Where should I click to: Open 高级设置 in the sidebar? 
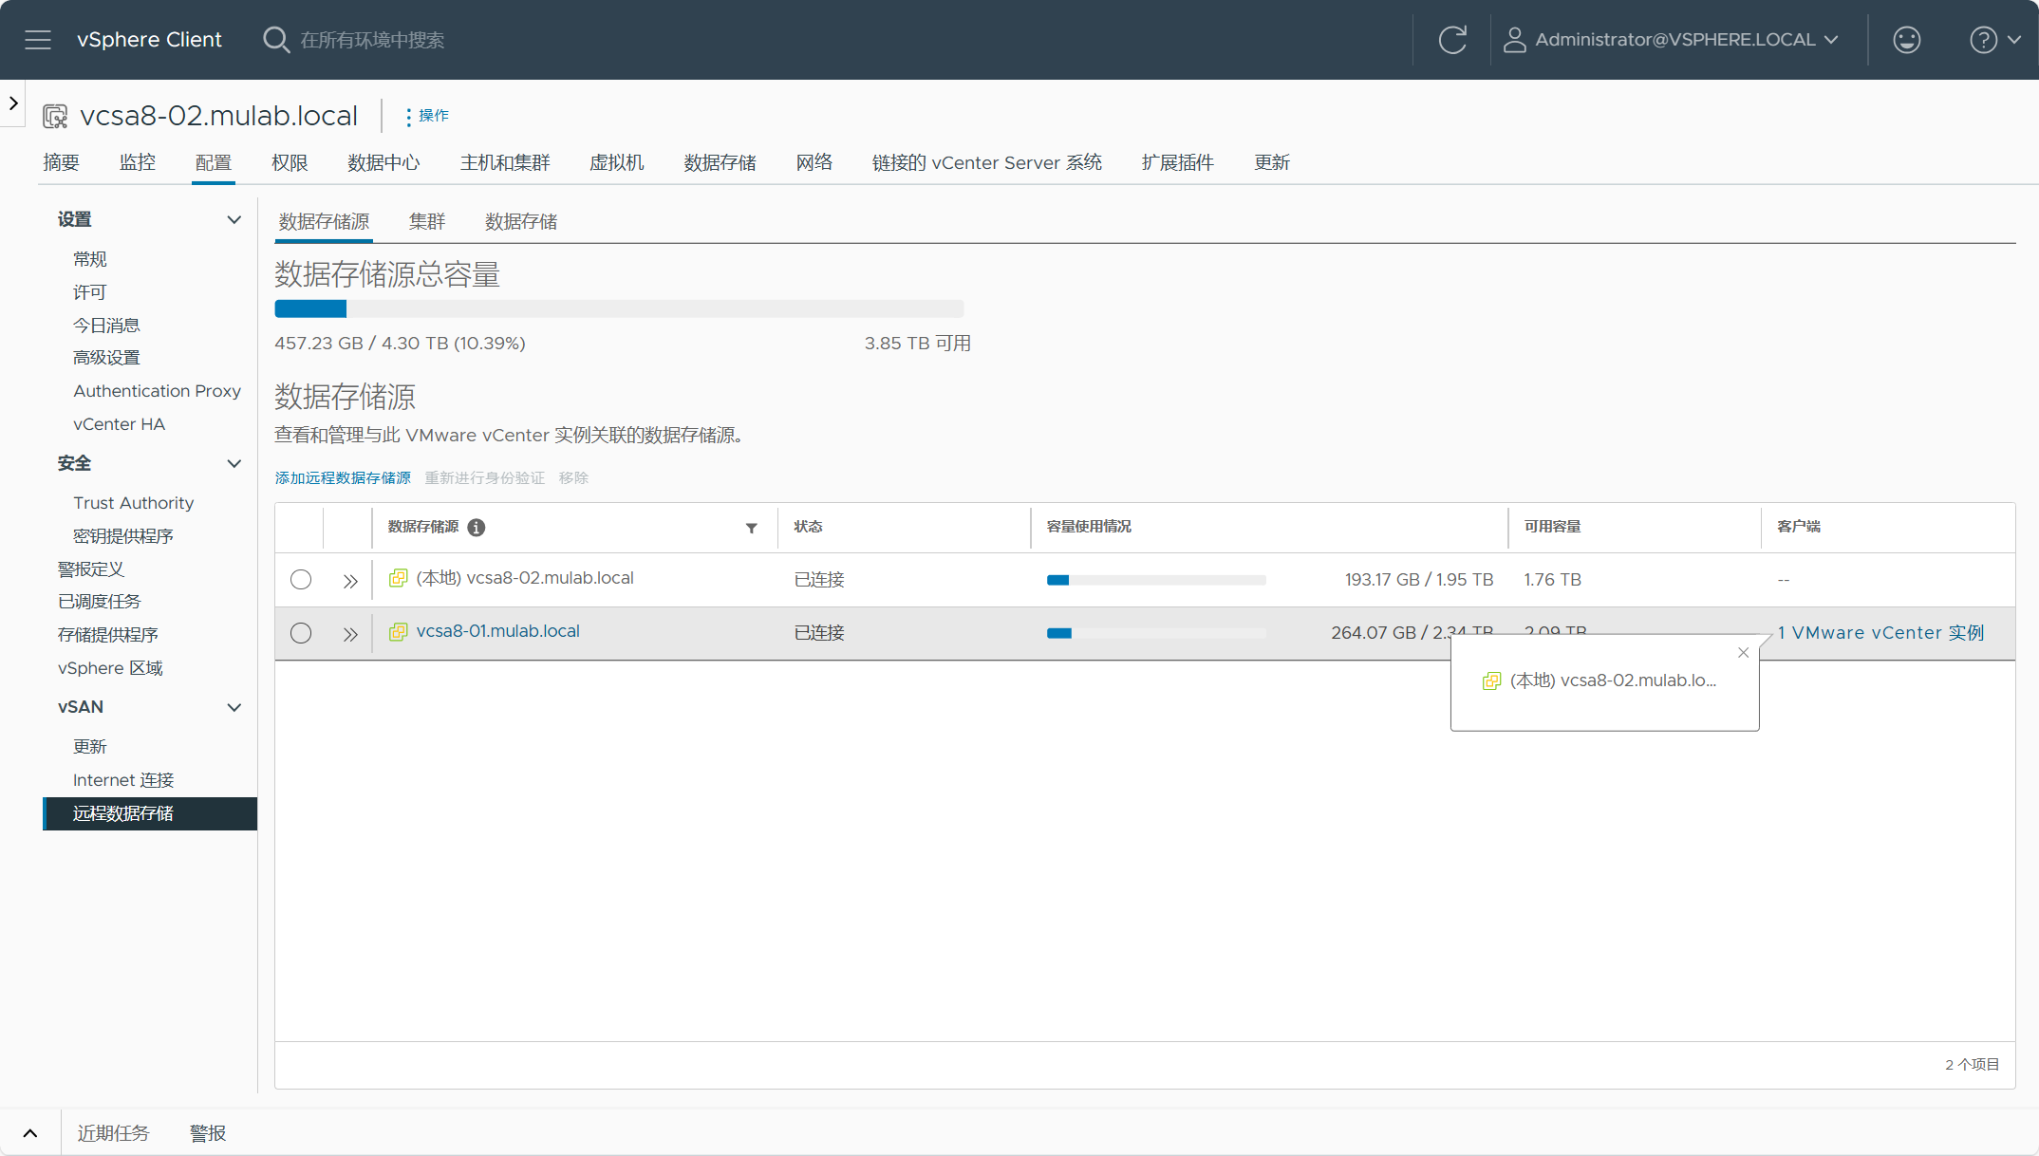(x=106, y=358)
